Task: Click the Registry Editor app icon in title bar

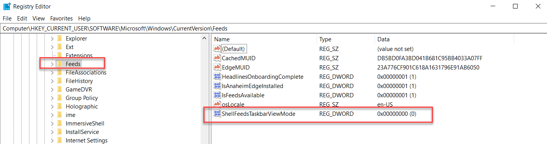Action: pos(7,7)
